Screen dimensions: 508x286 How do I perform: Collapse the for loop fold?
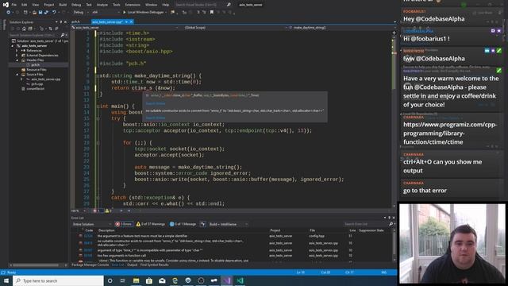(x=98, y=143)
